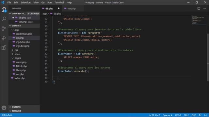Open libro.php in pages folder
This screenshot has height=117, width=209.
click(x=24, y=70)
